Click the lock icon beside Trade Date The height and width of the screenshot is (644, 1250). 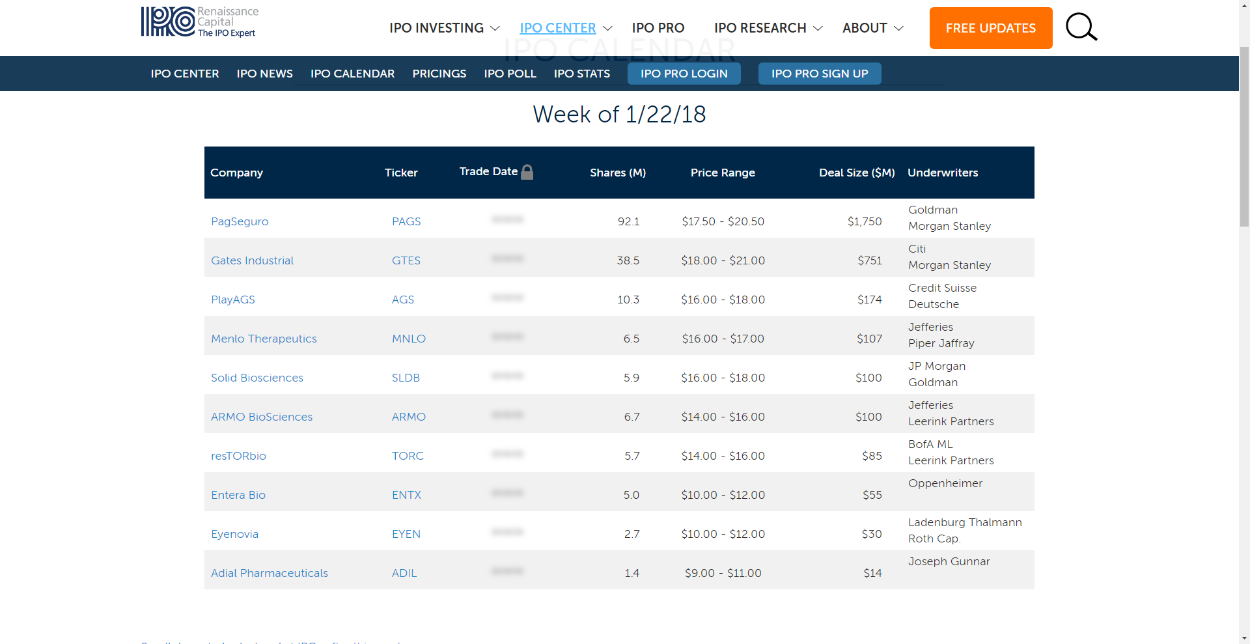click(527, 172)
